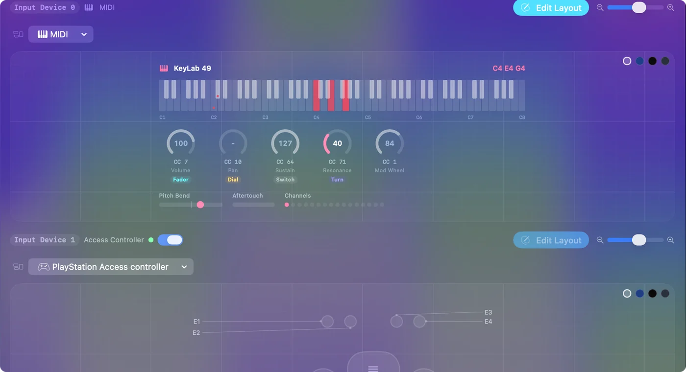Click the E4 controller button circle
686x372 pixels.
click(x=419, y=322)
